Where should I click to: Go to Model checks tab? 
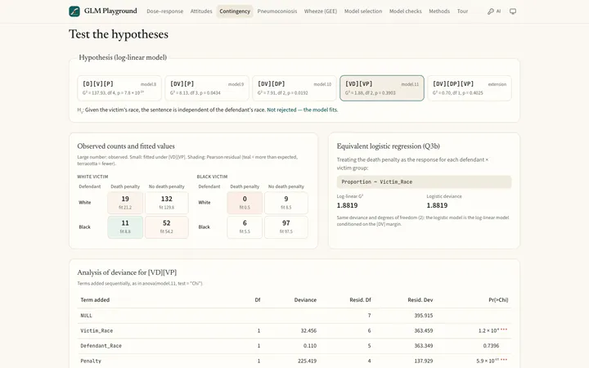(406, 11)
